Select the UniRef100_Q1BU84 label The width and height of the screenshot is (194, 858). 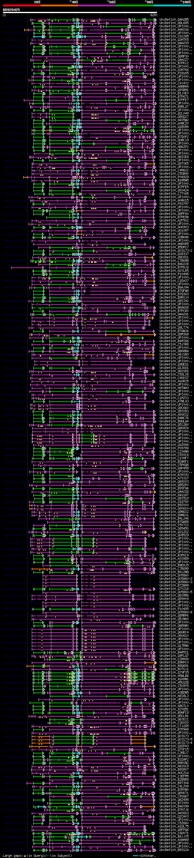tap(174, 127)
